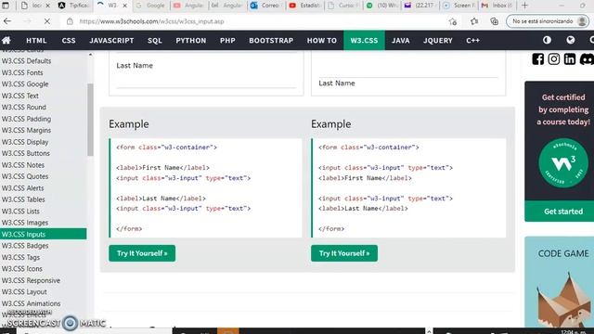Open W3Schools Facebook page icon
This screenshot has width=594, height=334.
tap(538, 59)
